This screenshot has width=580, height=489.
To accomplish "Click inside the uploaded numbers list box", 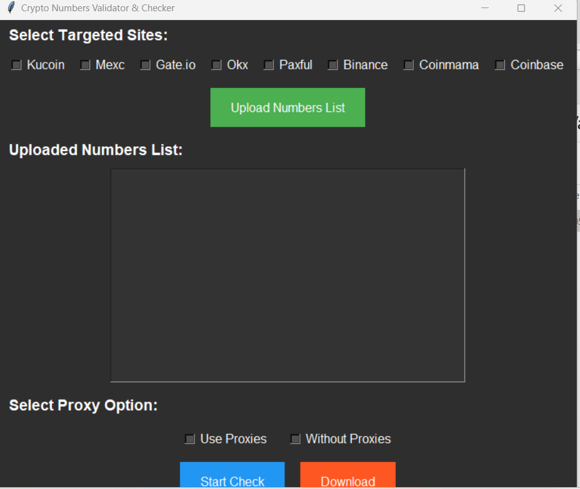I will [287, 275].
